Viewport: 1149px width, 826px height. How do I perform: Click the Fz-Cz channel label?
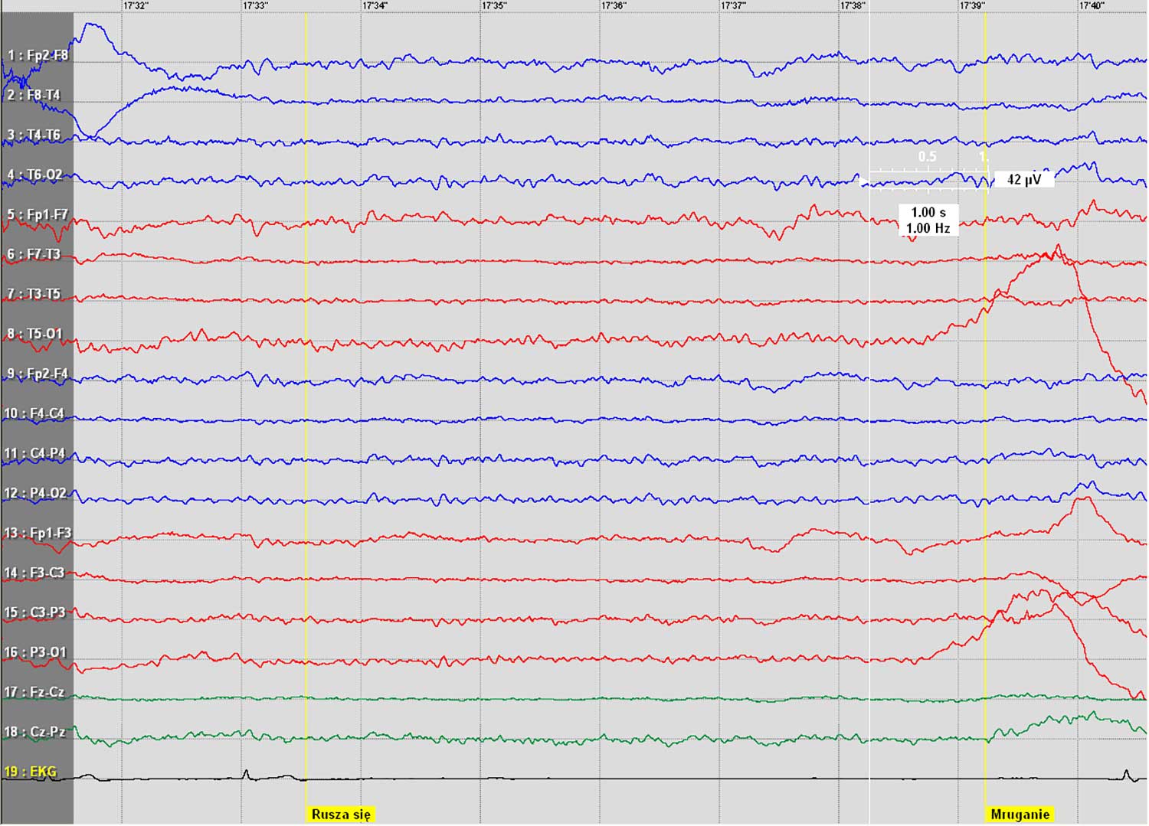coord(34,692)
